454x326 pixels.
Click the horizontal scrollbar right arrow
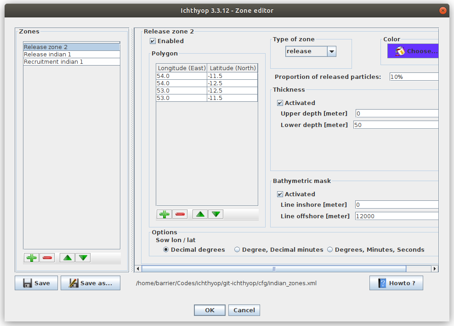pyautogui.click(x=434, y=269)
